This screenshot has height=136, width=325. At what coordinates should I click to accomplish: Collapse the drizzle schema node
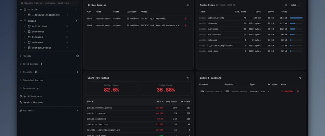(x=21, y=9)
